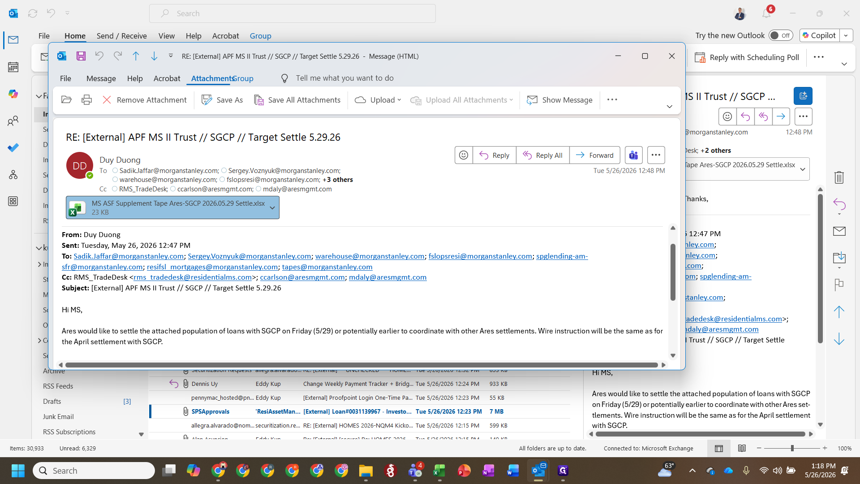Open the Junk Email folder
This screenshot has height=484, width=860.
[58, 416]
